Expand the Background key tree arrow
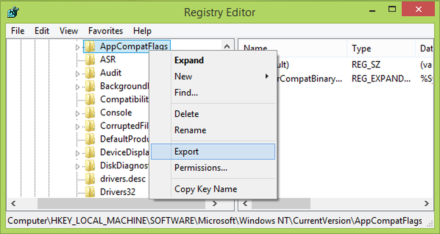Viewport: 440px width, 234px height. click(78, 87)
